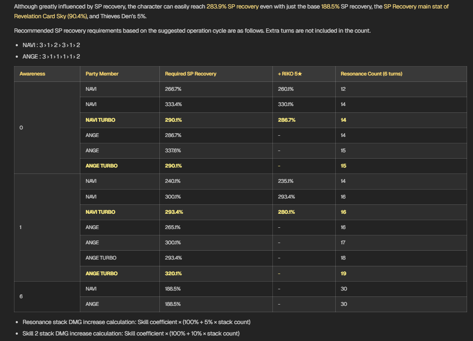Click Awareness 0 row group cell
The height and width of the screenshot is (341, 473).
[47, 128]
